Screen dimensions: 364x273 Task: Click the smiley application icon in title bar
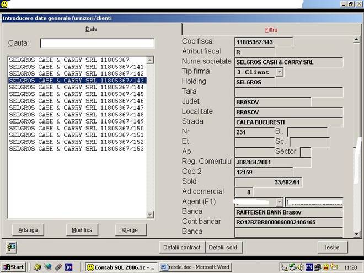[x=5, y=4]
